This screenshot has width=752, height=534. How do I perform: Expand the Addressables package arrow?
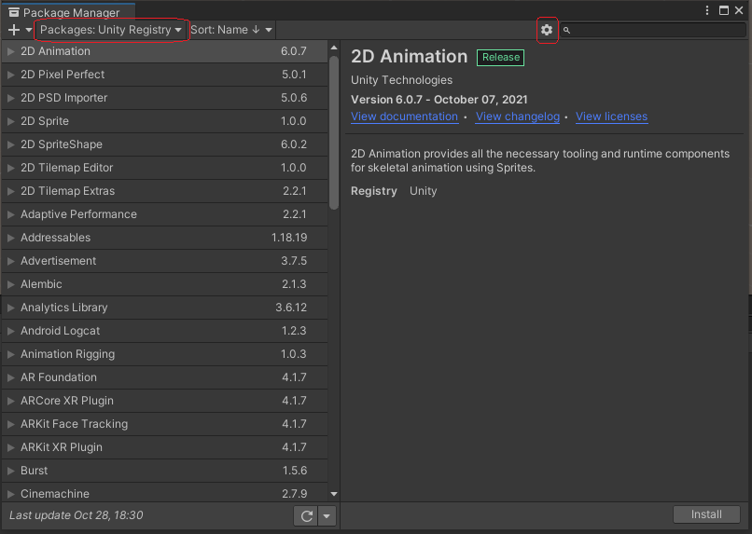coord(10,238)
